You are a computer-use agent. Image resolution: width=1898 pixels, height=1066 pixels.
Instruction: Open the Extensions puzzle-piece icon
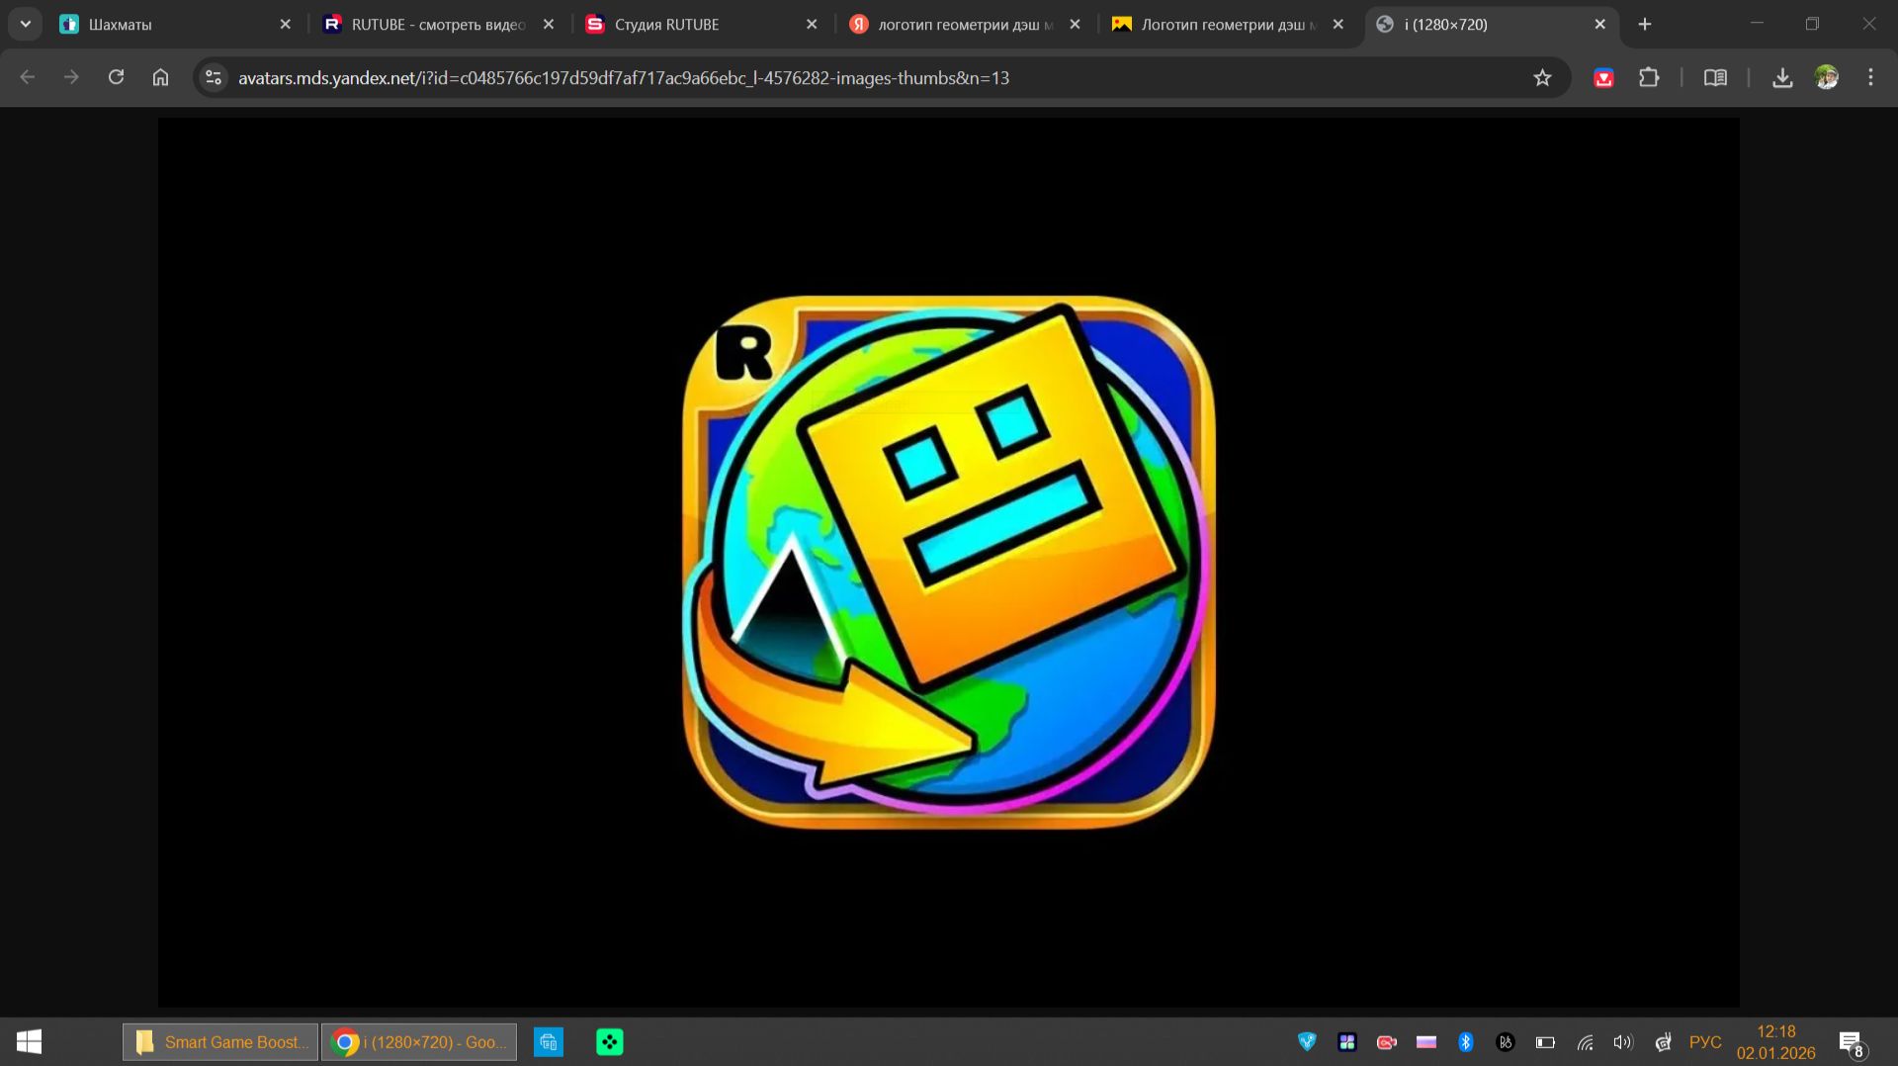[1649, 77]
